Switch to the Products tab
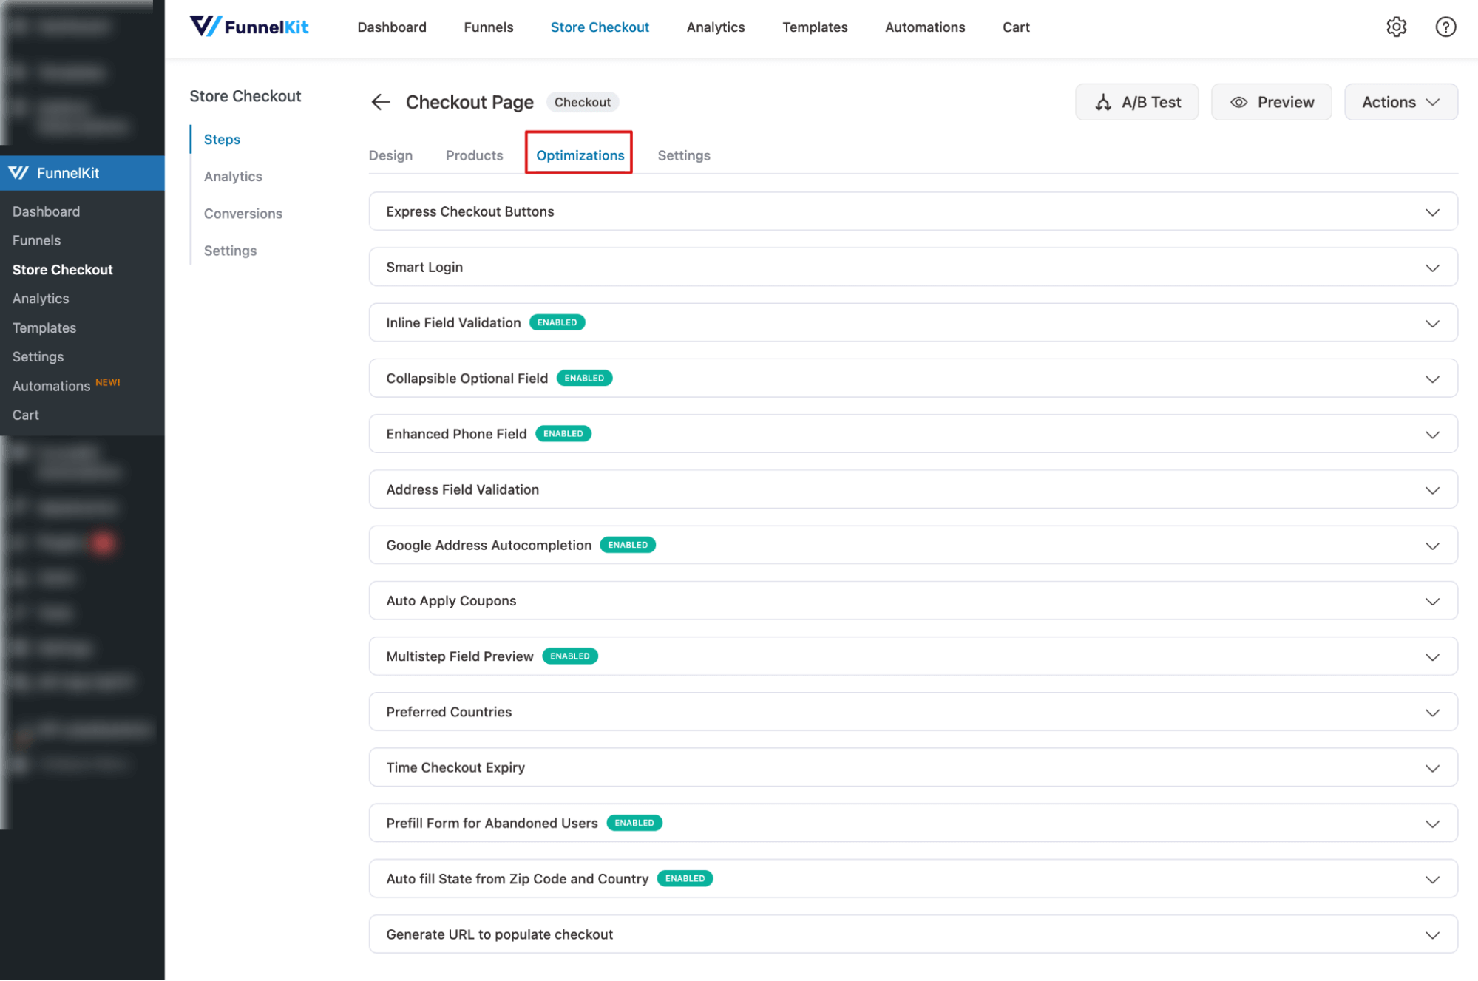Image resolution: width=1478 pixels, height=981 pixels. (474, 155)
